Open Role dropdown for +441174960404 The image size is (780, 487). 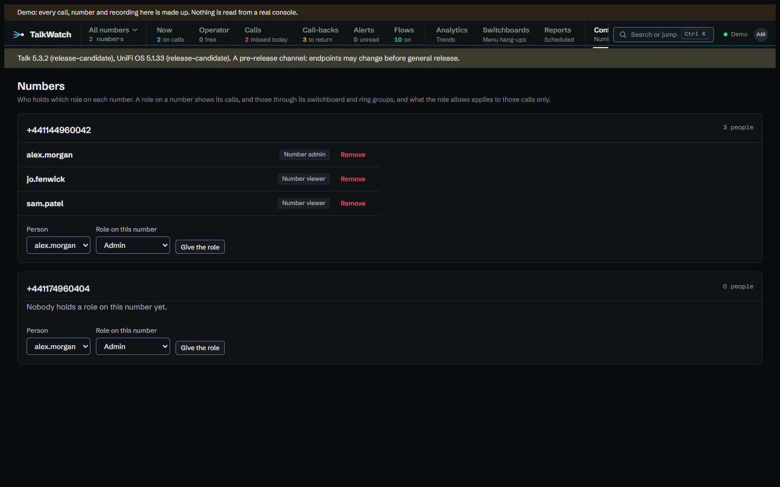click(x=133, y=346)
